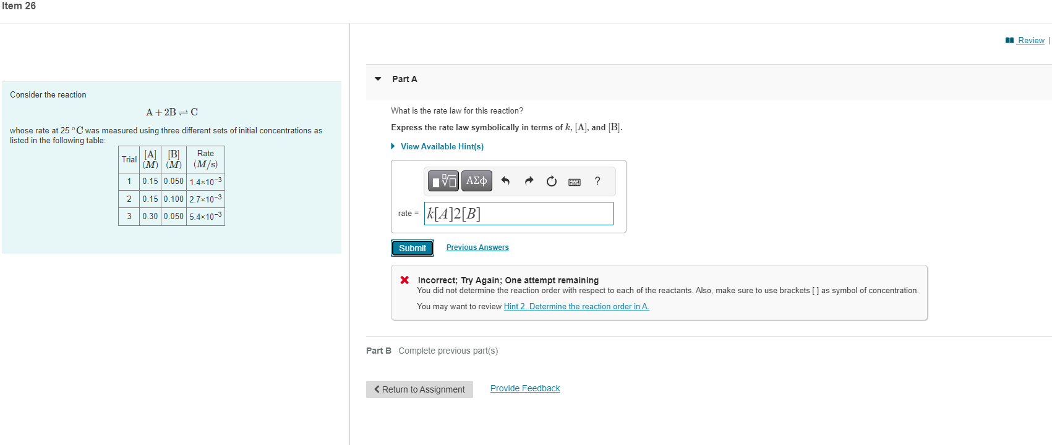The height and width of the screenshot is (445, 1052).
Task: Collapse the Part A section
Action: pos(378,79)
